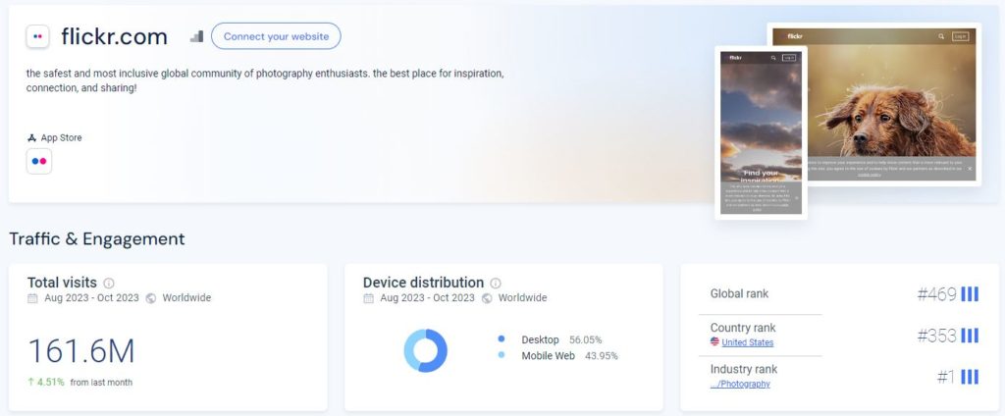Click the Desktop 56.05% value
This screenshot has height=416, width=1005.
coord(585,339)
